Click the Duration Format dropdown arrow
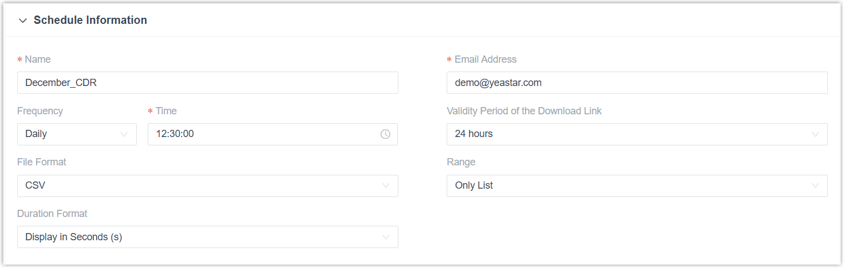This screenshot has width=844, height=268. click(386, 237)
